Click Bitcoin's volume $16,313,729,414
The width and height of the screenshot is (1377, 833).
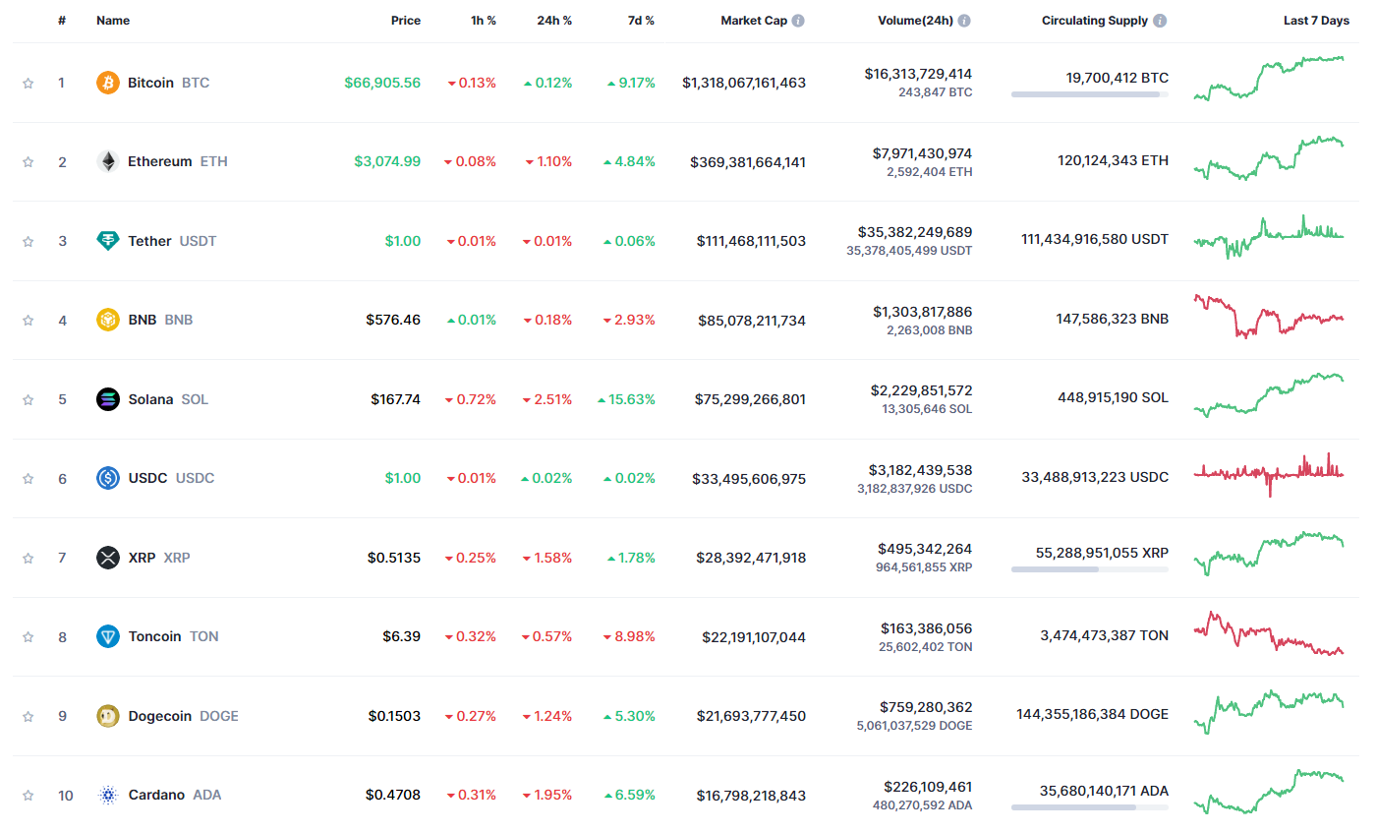(x=918, y=74)
